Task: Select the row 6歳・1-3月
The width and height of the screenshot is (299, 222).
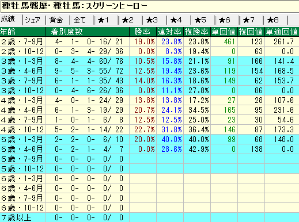Action: 149,178
